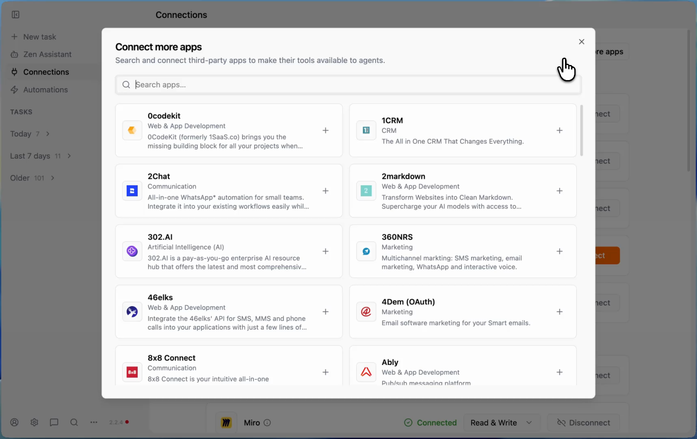
Task: Open the chat feedback icon
Action: (54, 422)
